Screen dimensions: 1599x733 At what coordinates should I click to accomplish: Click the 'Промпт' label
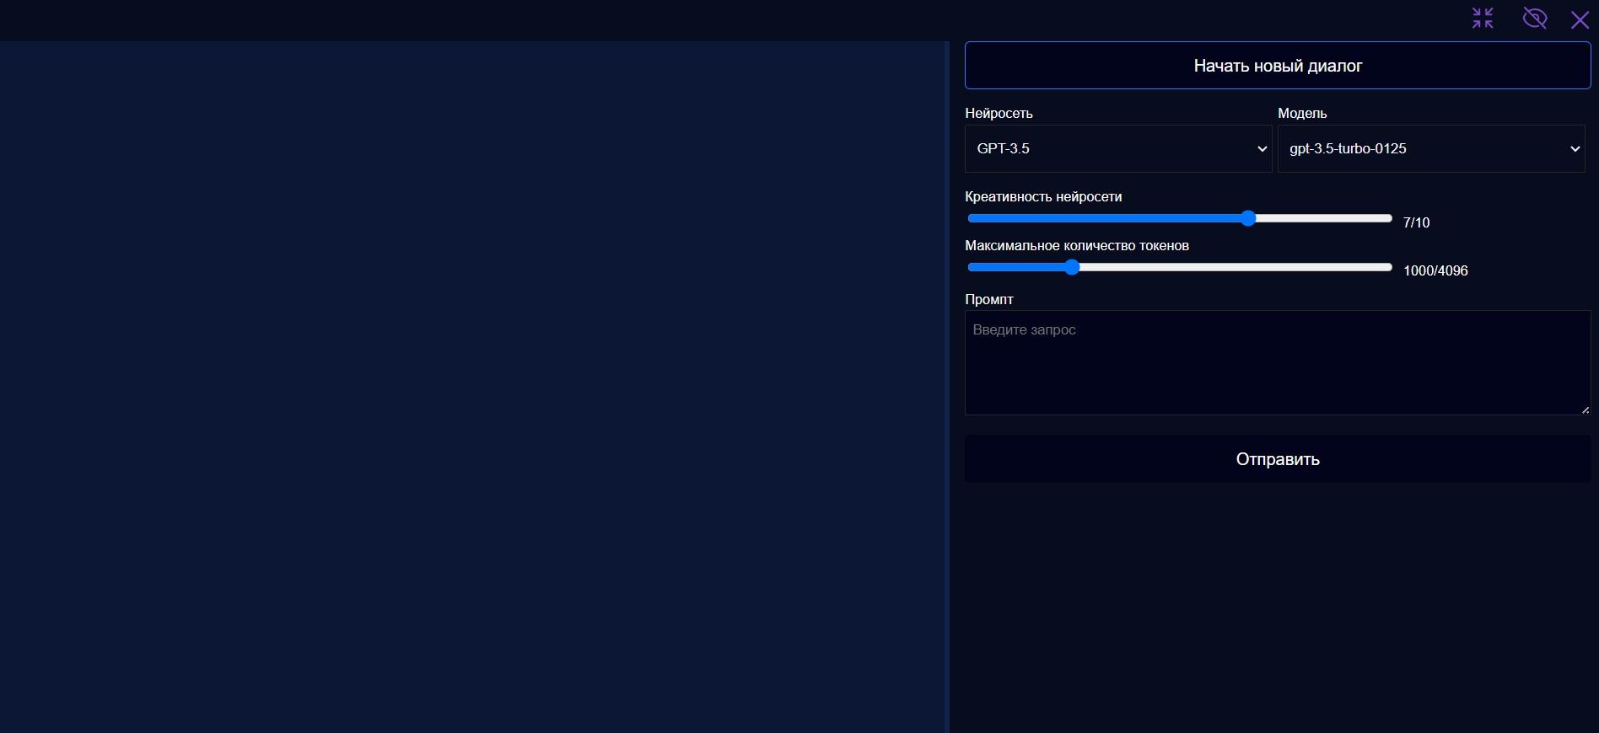point(989,299)
